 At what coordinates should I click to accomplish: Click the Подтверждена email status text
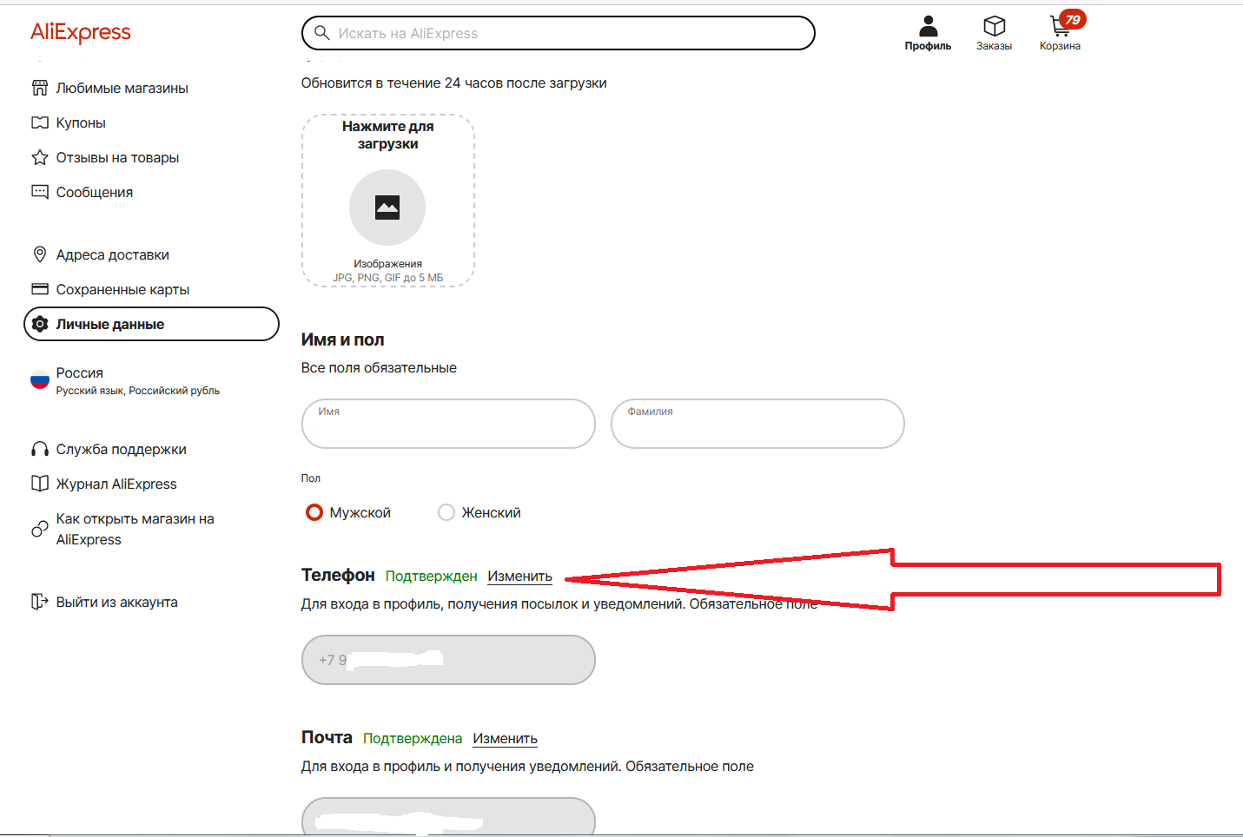[413, 738]
